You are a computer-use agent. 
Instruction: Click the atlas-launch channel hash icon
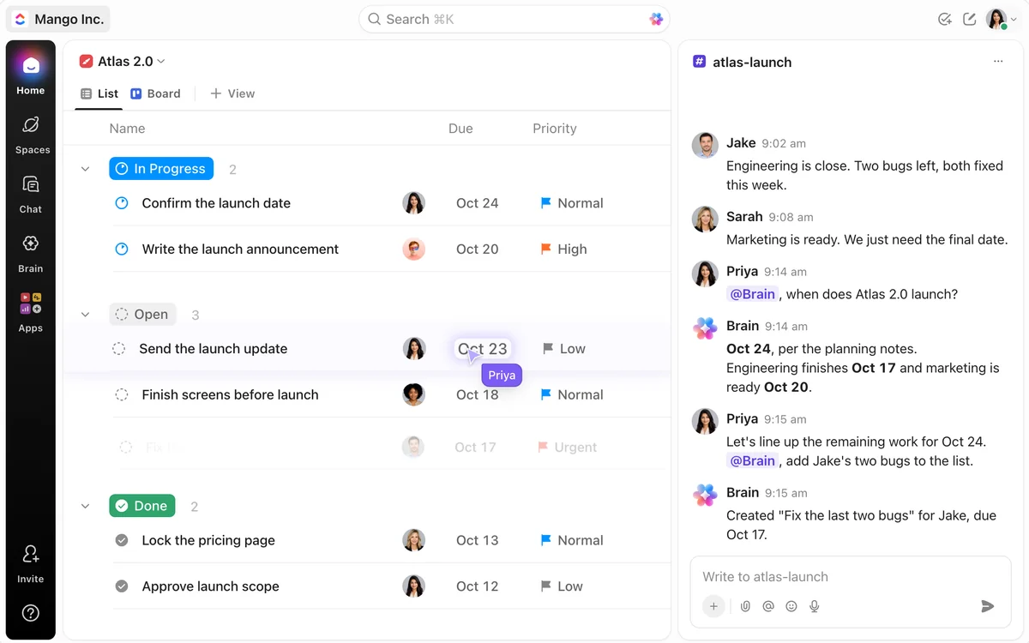[x=700, y=62]
